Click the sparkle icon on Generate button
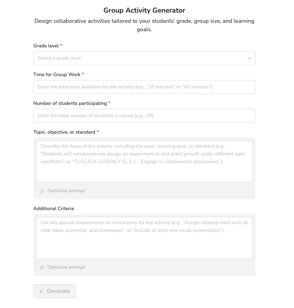The image size is (294, 308). pos(41,291)
